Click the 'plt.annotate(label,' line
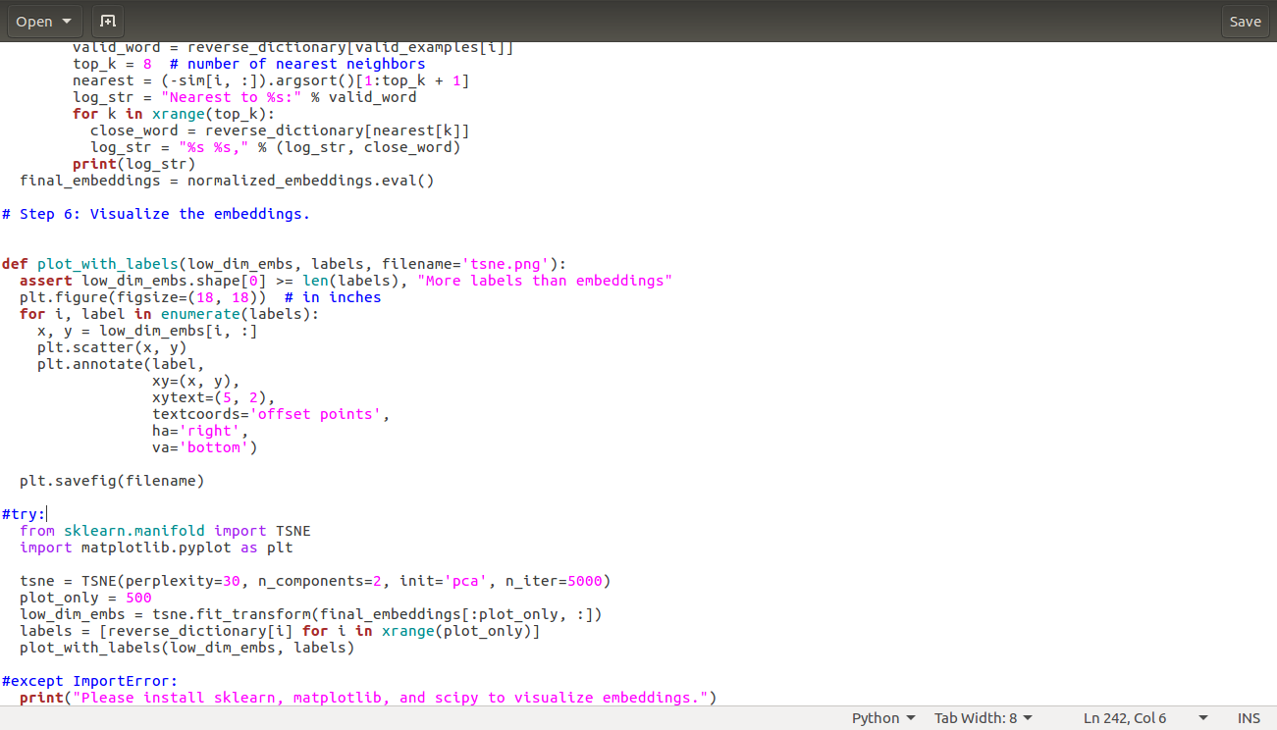This screenshot has width=1277, height=730. (x=121, y=364)
